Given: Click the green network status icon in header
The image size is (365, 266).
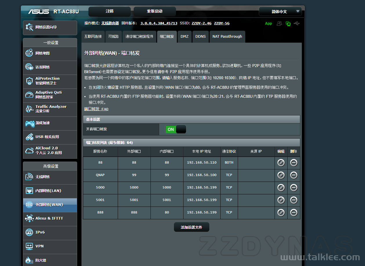Looking at the screenshot, I should point(288,23).
